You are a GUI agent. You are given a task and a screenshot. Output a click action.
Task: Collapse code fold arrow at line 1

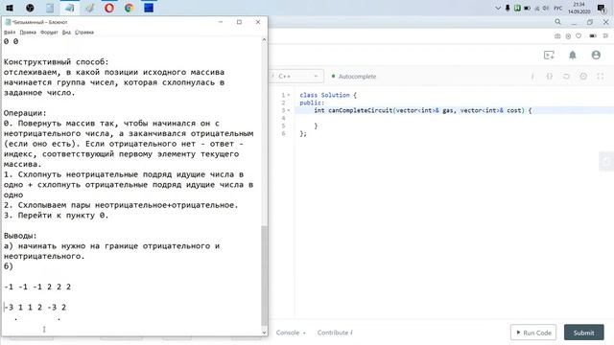pos(289,95)
